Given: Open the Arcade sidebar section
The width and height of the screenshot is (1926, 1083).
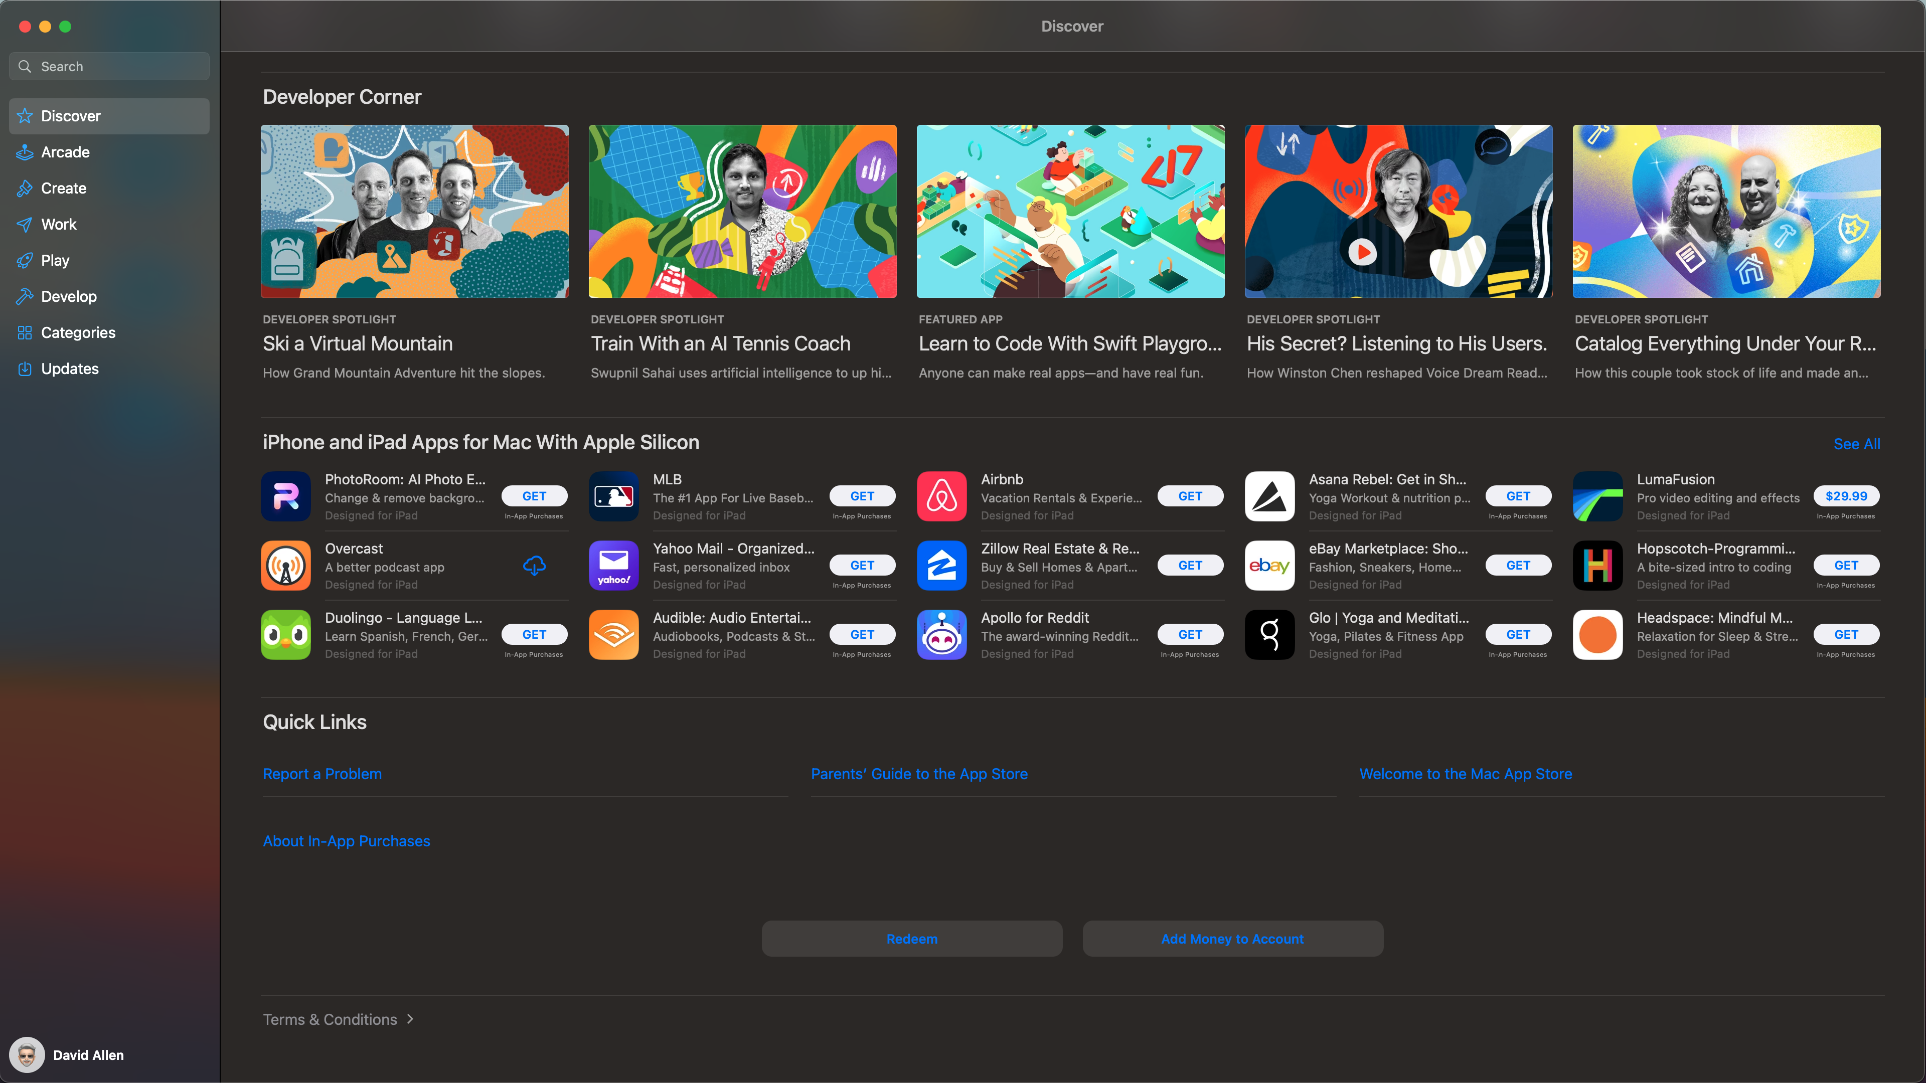Looking at the screenshot, I should [65, 152].
